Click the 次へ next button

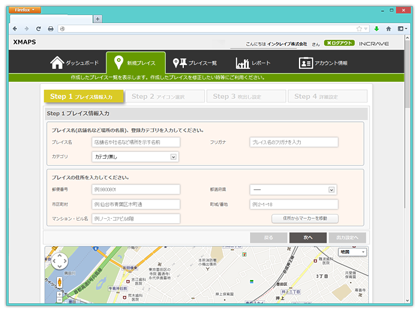(x=308, y=238)
